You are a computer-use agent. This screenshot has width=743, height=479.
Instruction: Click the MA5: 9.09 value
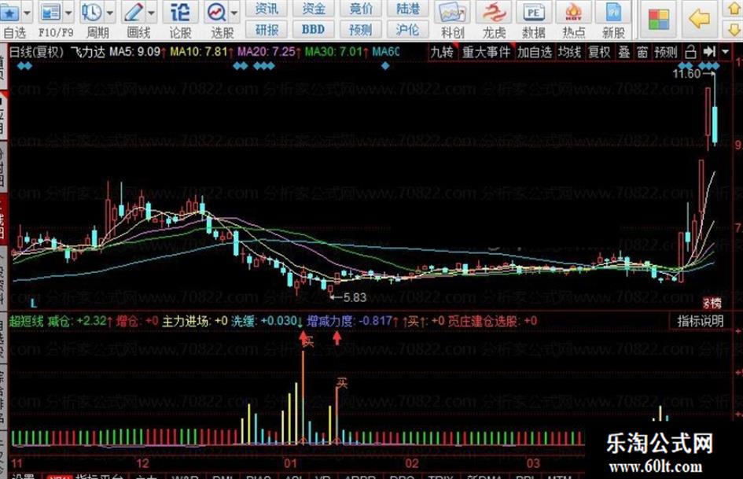[135, 52]
